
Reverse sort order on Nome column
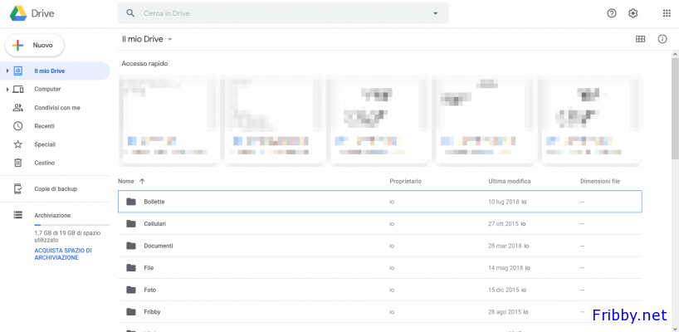coord(142,181)
